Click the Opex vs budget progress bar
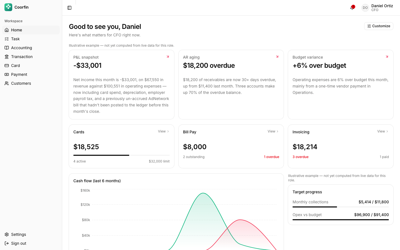The height and width of the screenshot is (250, 400). pos(341,220)
